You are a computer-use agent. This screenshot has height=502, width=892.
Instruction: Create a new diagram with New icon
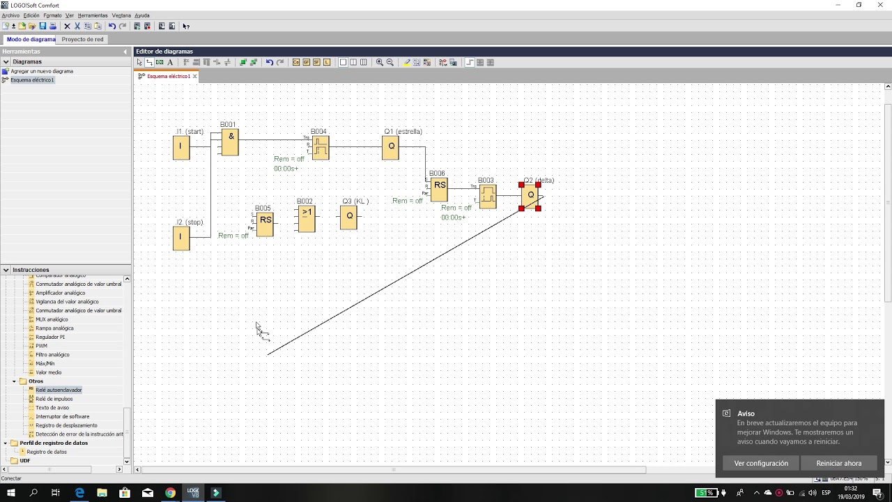(x=5, y=26)
